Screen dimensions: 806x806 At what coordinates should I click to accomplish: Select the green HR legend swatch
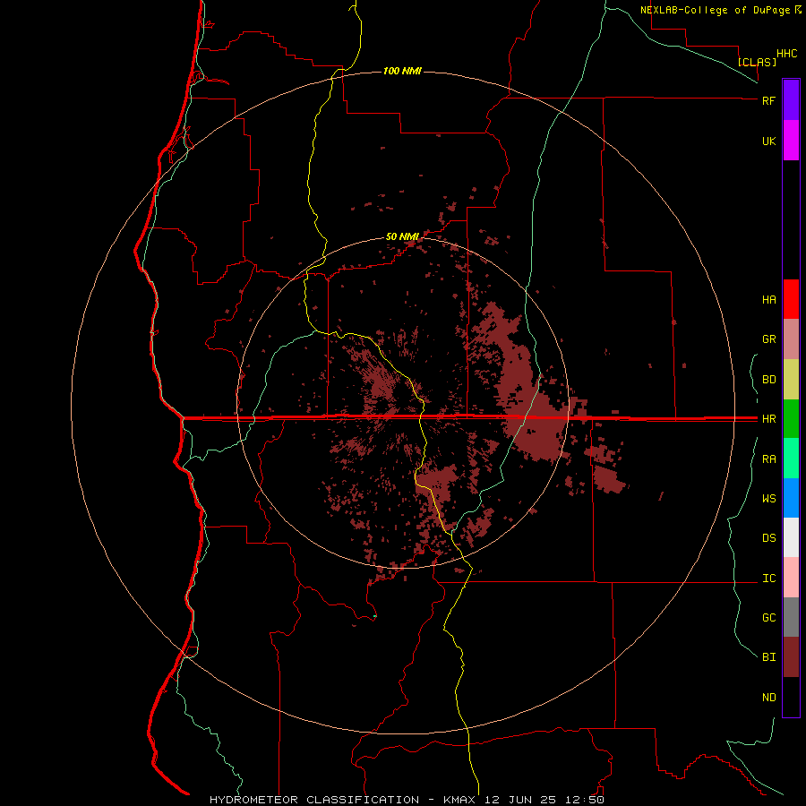pos(791,419)
